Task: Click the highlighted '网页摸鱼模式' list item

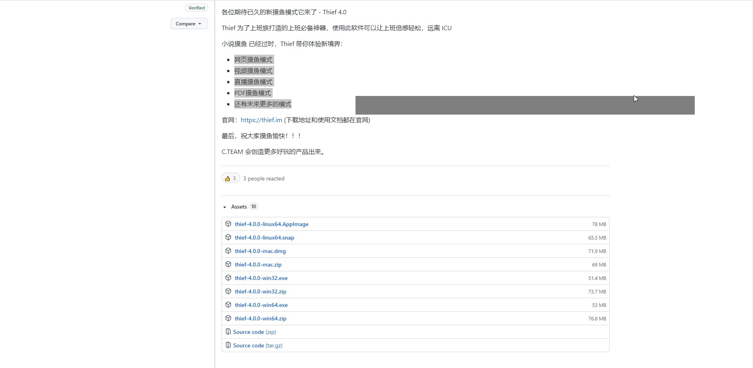Action: [x=253, y=60]
